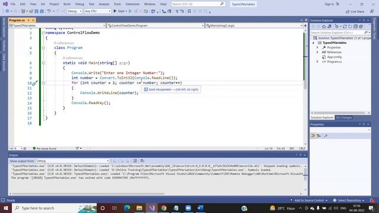Screen dimensions: 379x213
Task: Click the New Project toolbar icon
Action: pyautogui.click(x=23, y=11)
